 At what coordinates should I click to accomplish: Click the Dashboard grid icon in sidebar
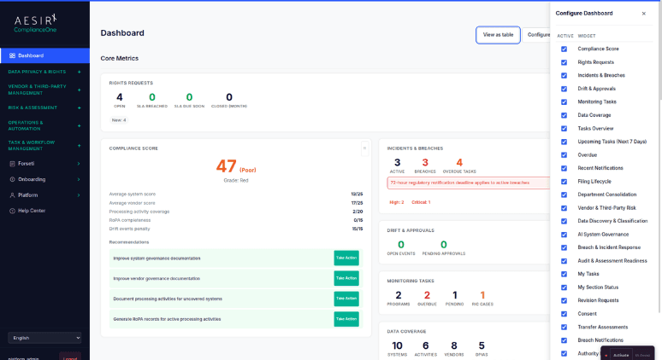pos(12,55)
